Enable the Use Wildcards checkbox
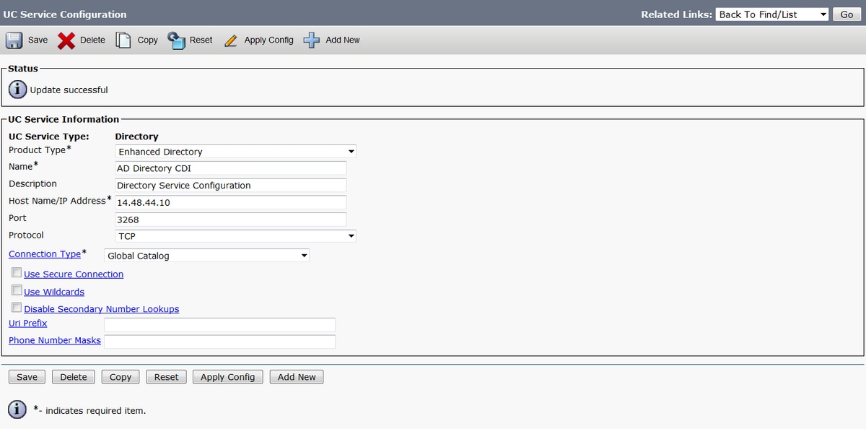Viewport: 866px width, 429px height. [17, 290]
